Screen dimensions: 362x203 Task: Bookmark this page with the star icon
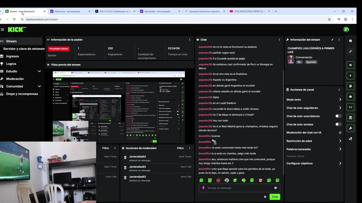tap(329, 19)
